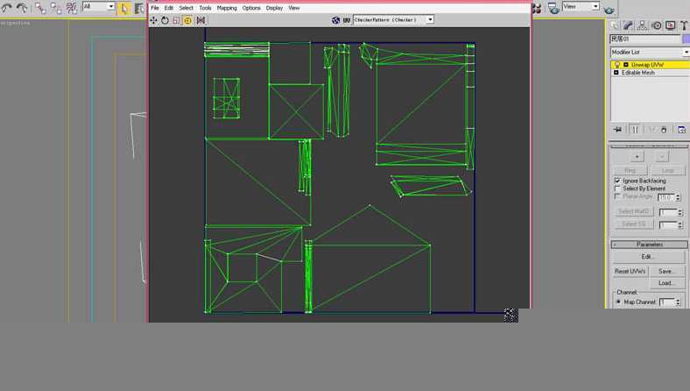
Task: Activate the Select Object arrow tool
Action: 124,8
